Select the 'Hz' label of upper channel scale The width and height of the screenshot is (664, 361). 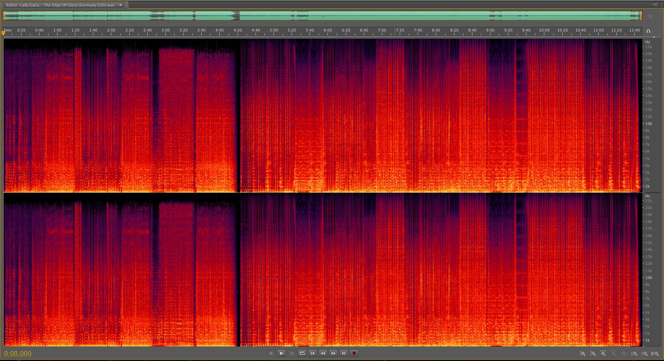[x=648, y=42]
